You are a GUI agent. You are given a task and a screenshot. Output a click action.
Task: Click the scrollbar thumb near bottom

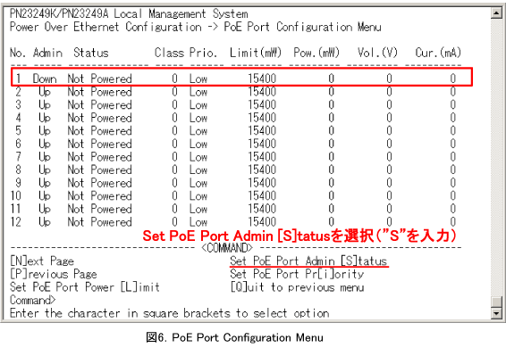point(496,302)
